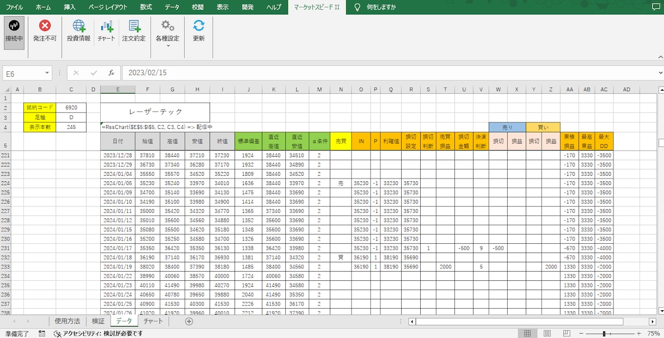
Task: Expand the 各種設定 settings dropdown
Action: point(168,33)
